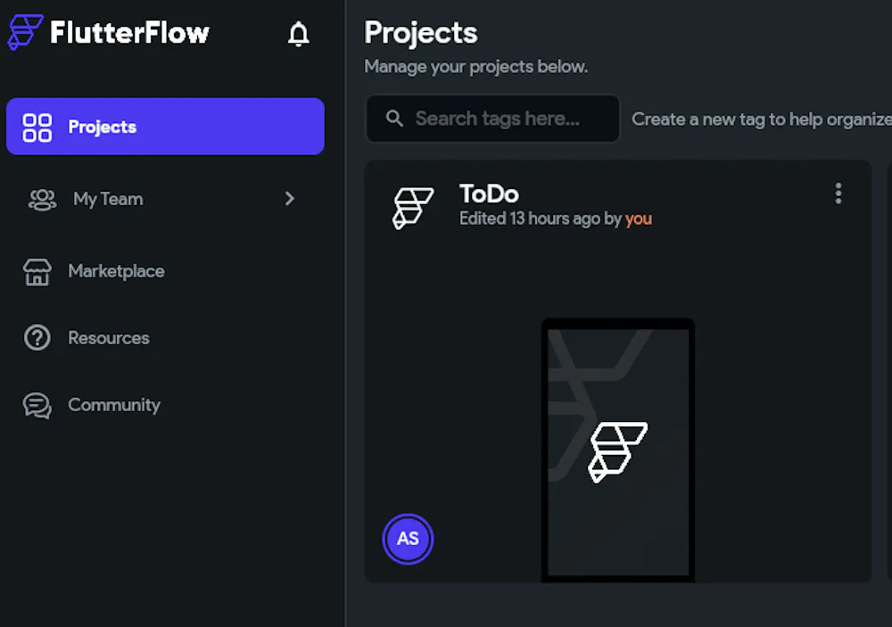Click the Marketplace storefront icon

coord(37,271)
